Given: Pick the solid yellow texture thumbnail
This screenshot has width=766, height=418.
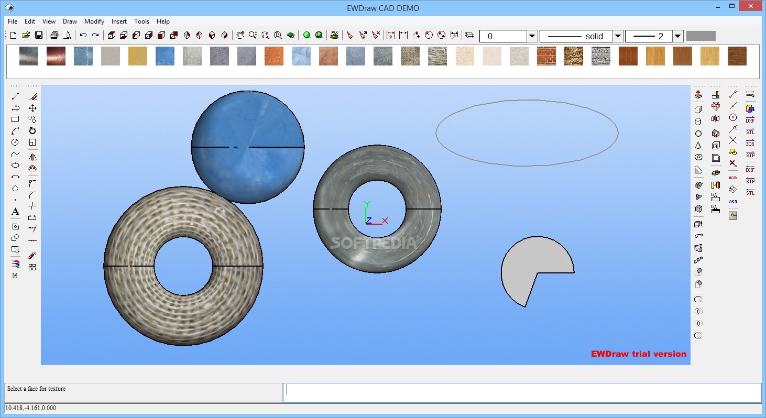Looking at the screenshot, I should coord(138,56).
